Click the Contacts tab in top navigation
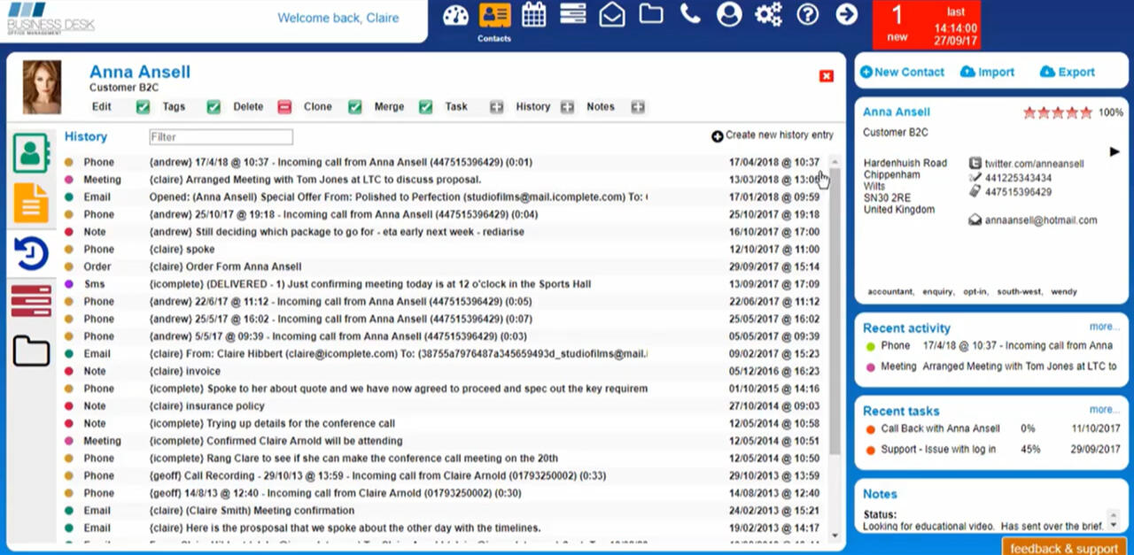Screen dimensions: 1134x555 click(494, 21)
